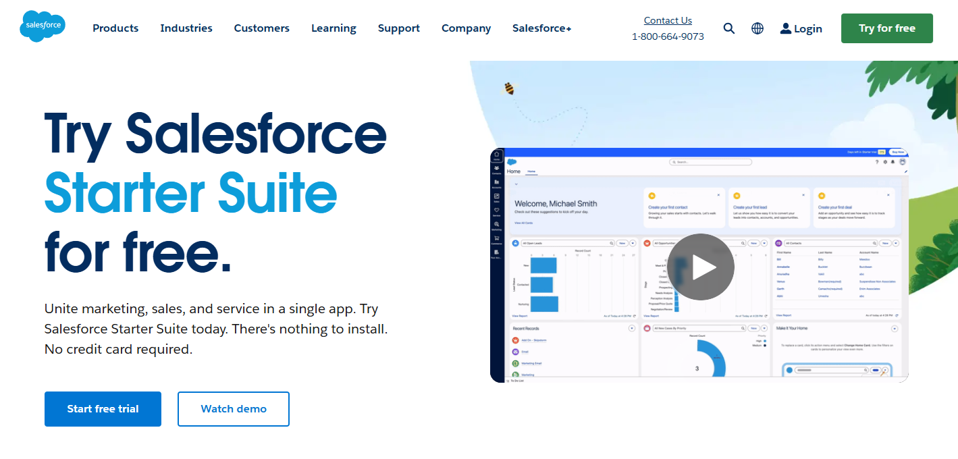Click the Watch demo button
This screenshot has height=459, width=958.
[234, 409]
